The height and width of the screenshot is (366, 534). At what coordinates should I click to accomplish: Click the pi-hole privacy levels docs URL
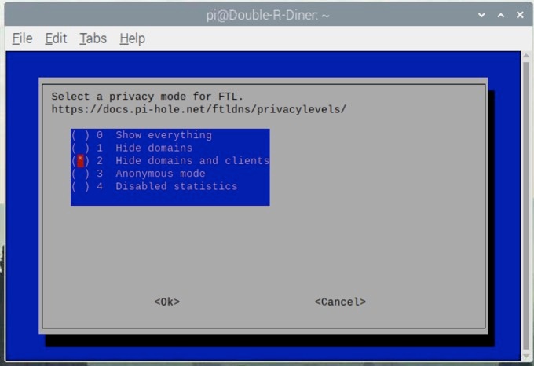(x=199, y=109)
